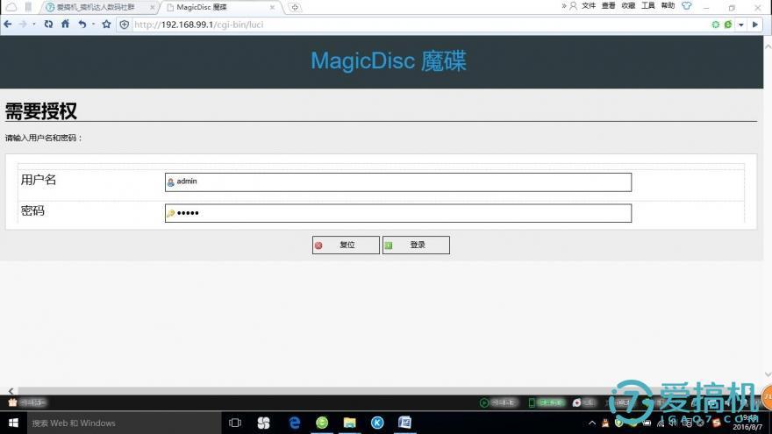Click the security shield icon before the URL
The height and width of the screenshot is (434, 772).
point(124,25)
